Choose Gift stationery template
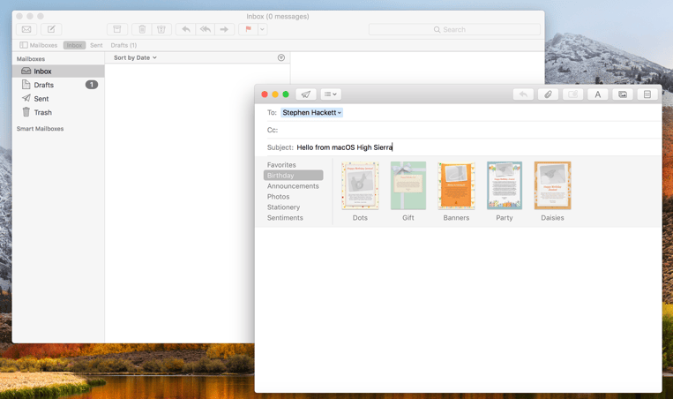 tap(408, 185)
